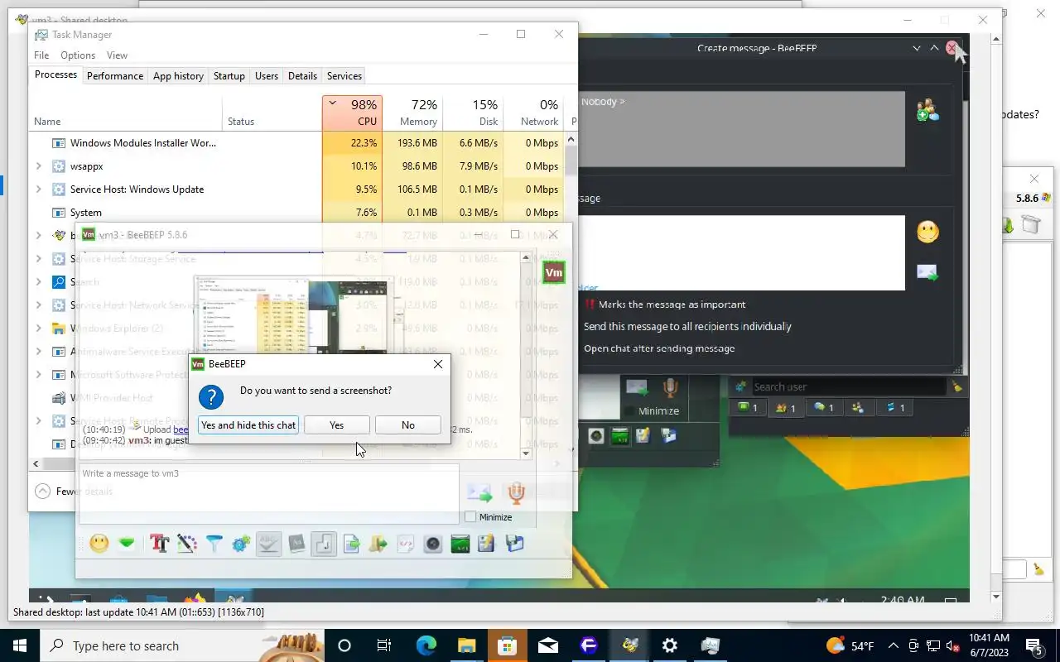Click vm3 chat history scrollbar down arrow

pyautogui.click(x=526, y=453)
